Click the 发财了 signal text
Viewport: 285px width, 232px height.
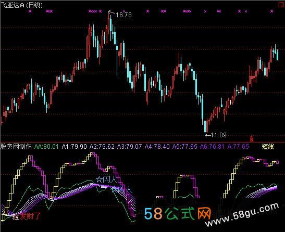[x=30, y=216]
